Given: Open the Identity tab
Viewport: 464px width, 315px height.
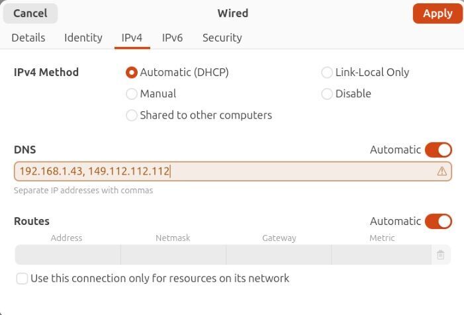Looking at the screenshot, I should click(83, 38).
